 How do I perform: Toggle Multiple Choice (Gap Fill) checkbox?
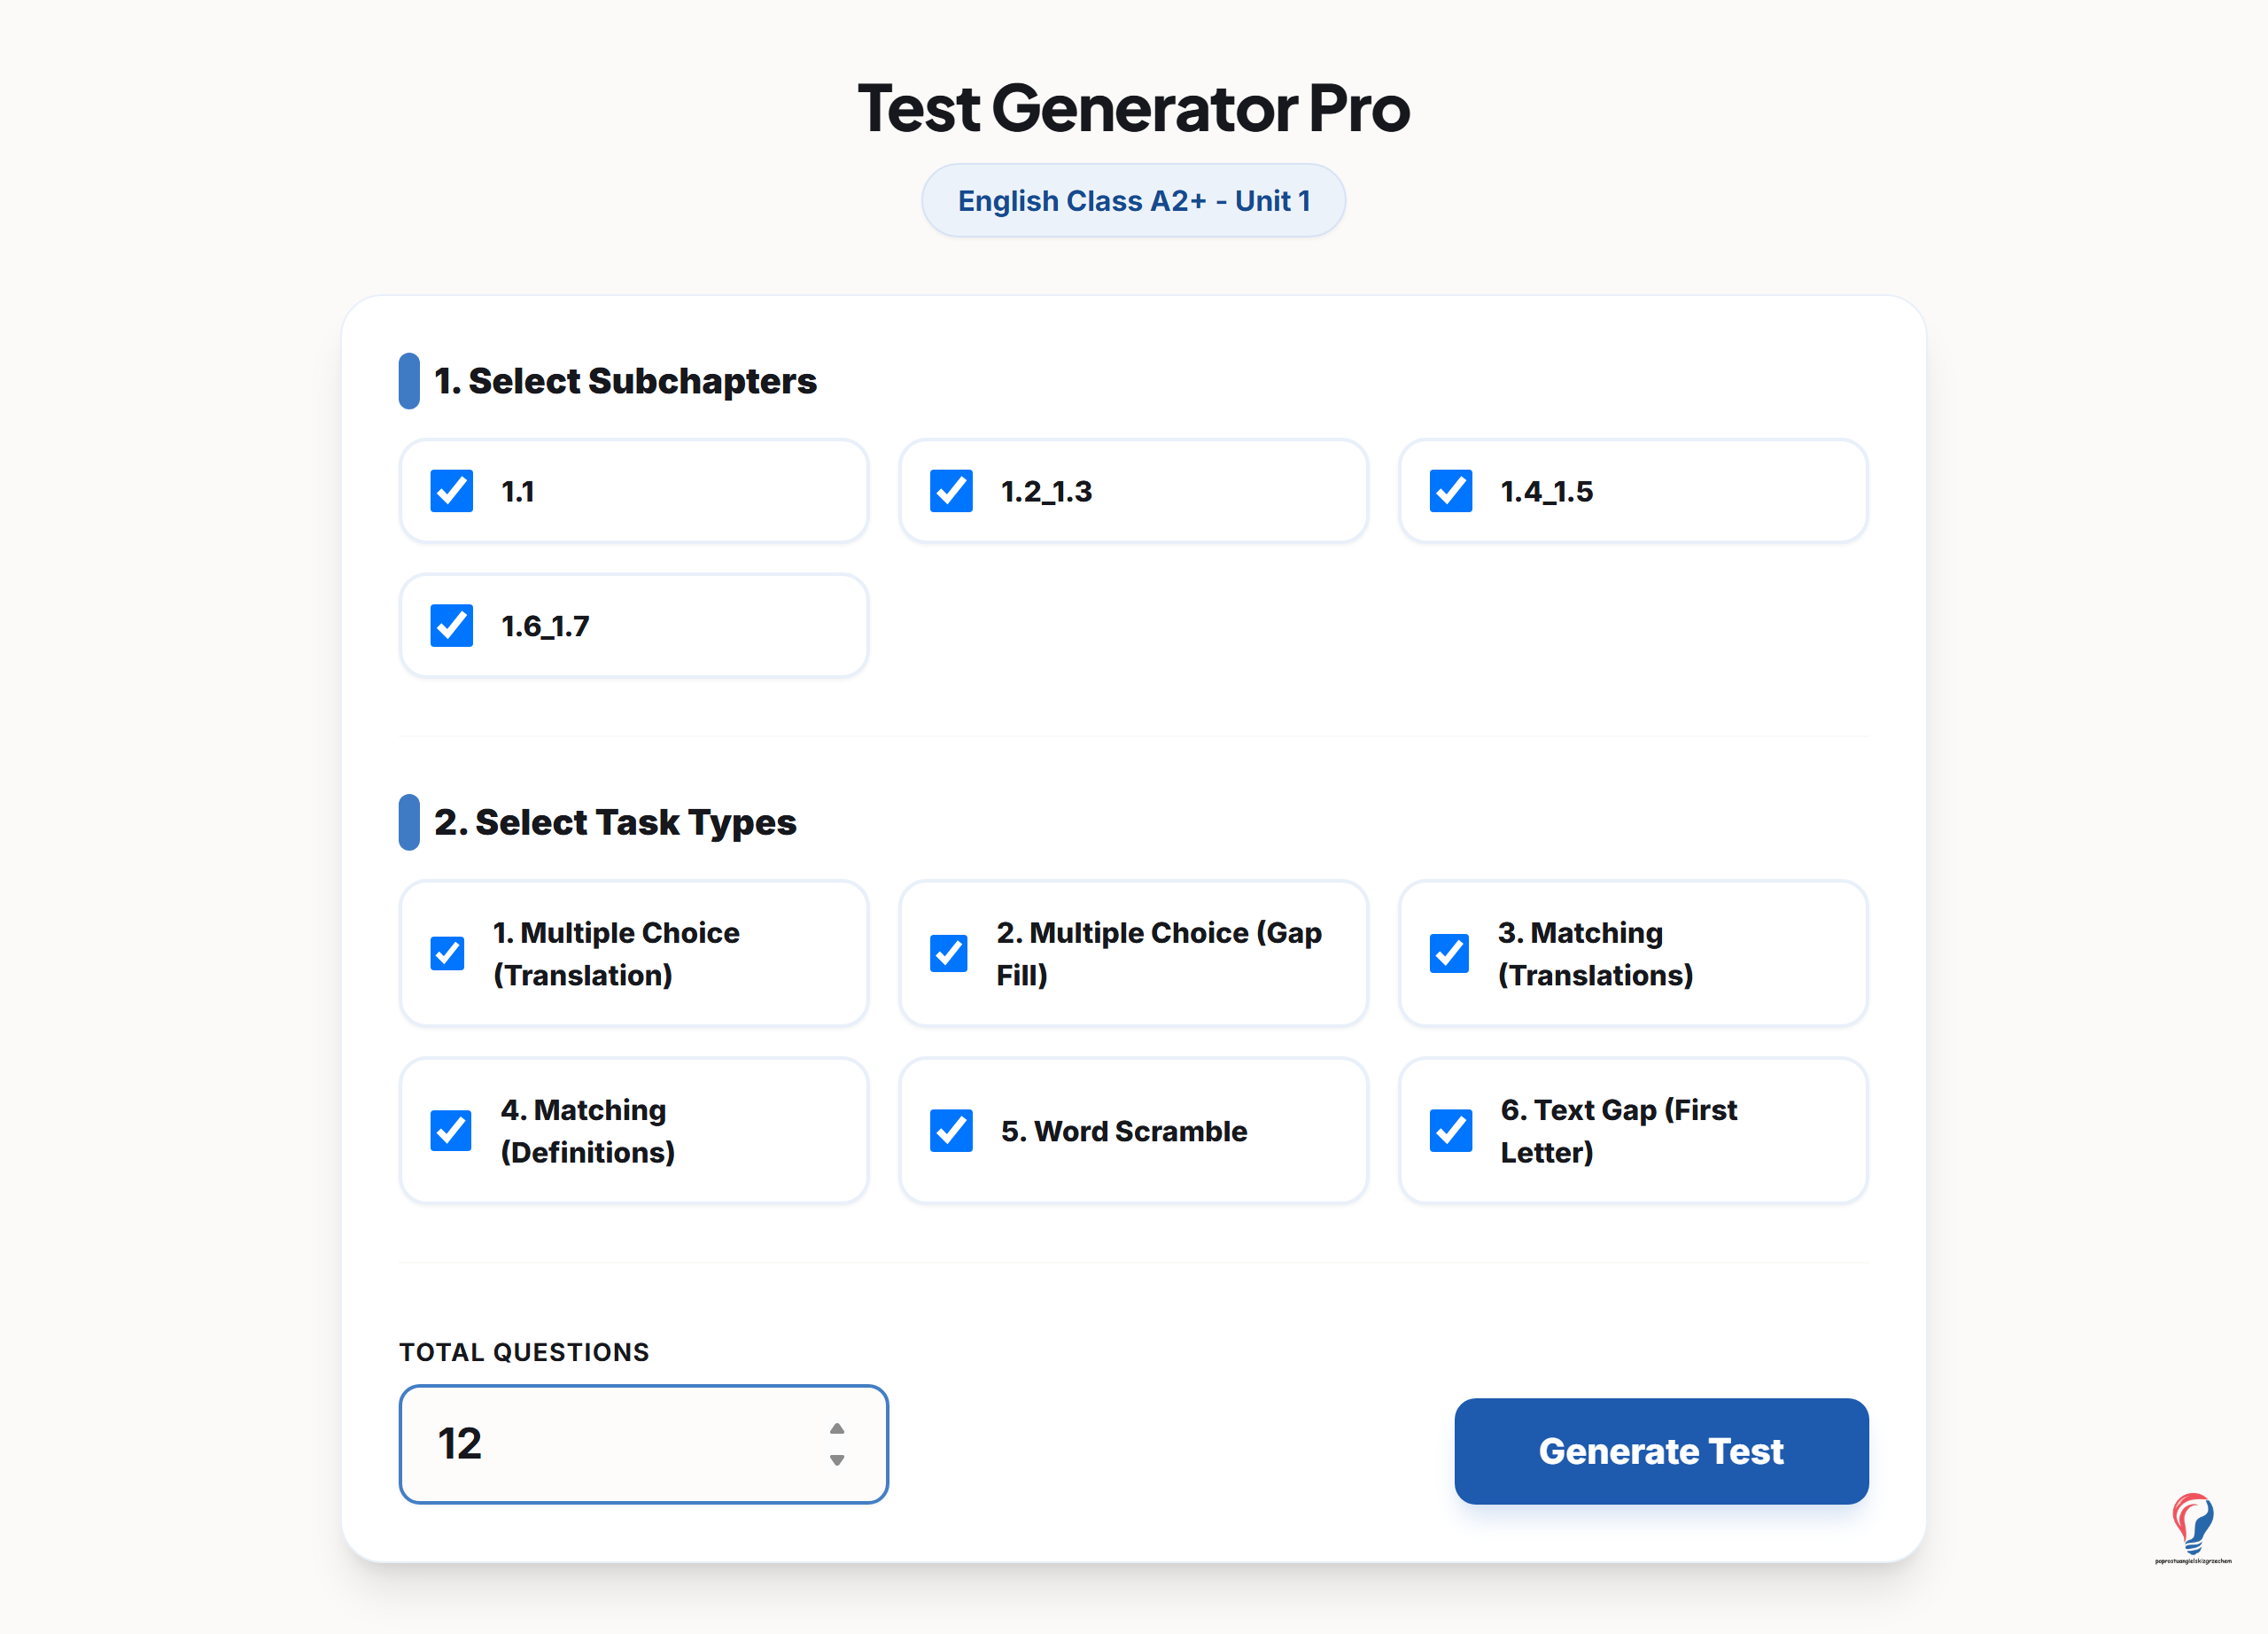point(949,953)
